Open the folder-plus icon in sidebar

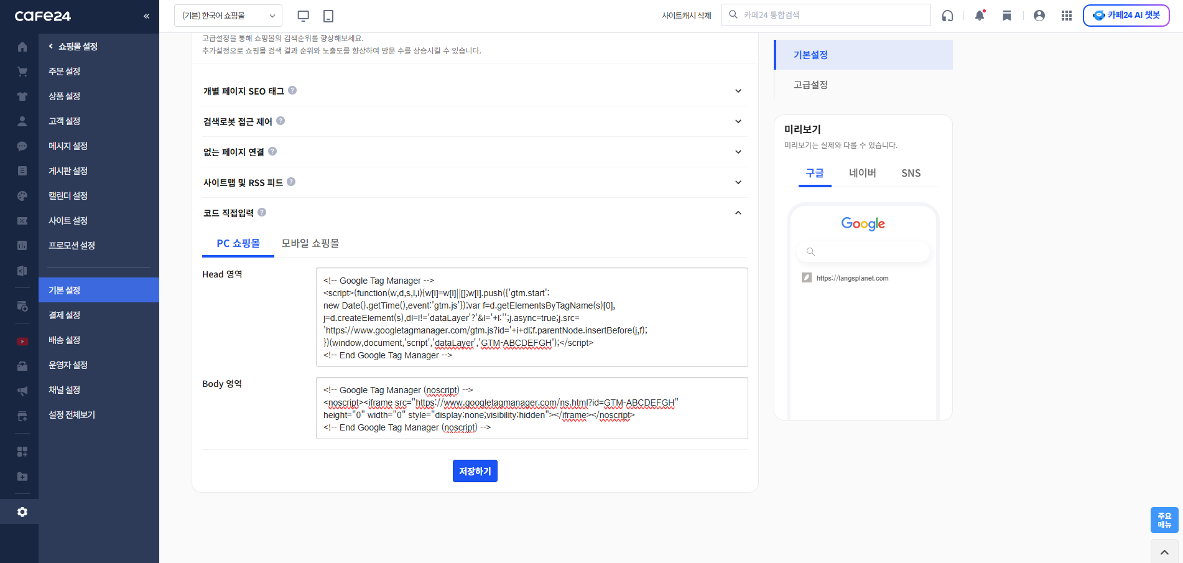coord(22,477)
